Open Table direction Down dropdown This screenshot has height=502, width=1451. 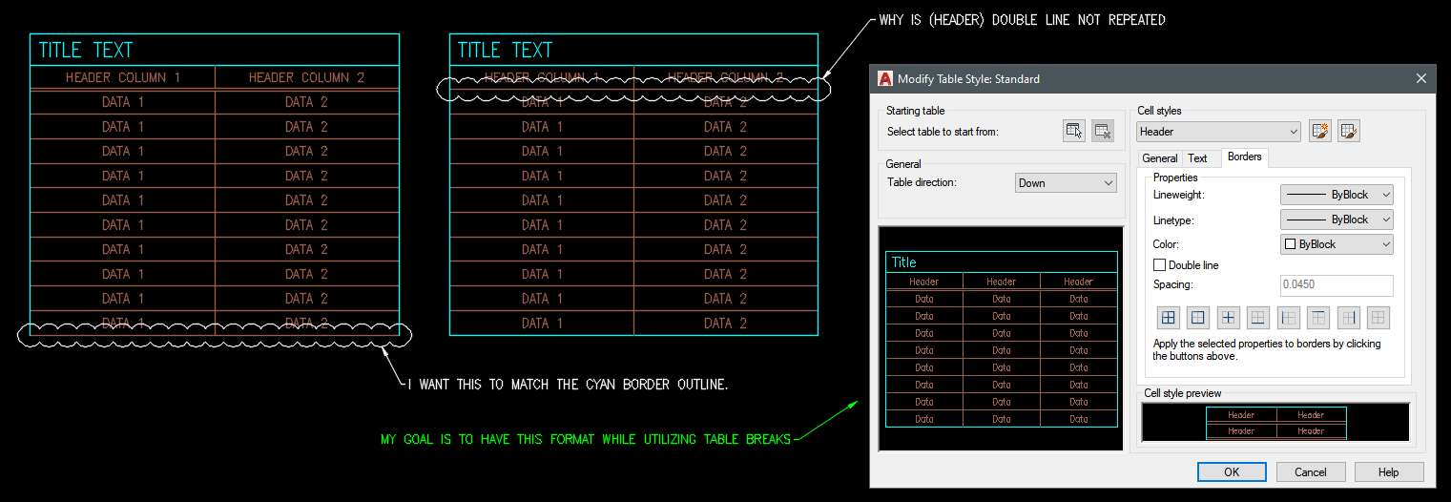1066,183
